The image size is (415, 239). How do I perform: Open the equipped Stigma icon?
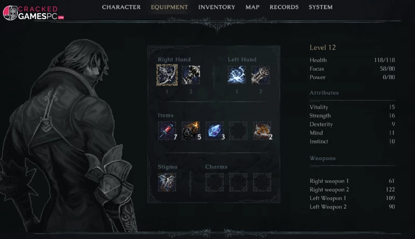(x=167, y=182)
